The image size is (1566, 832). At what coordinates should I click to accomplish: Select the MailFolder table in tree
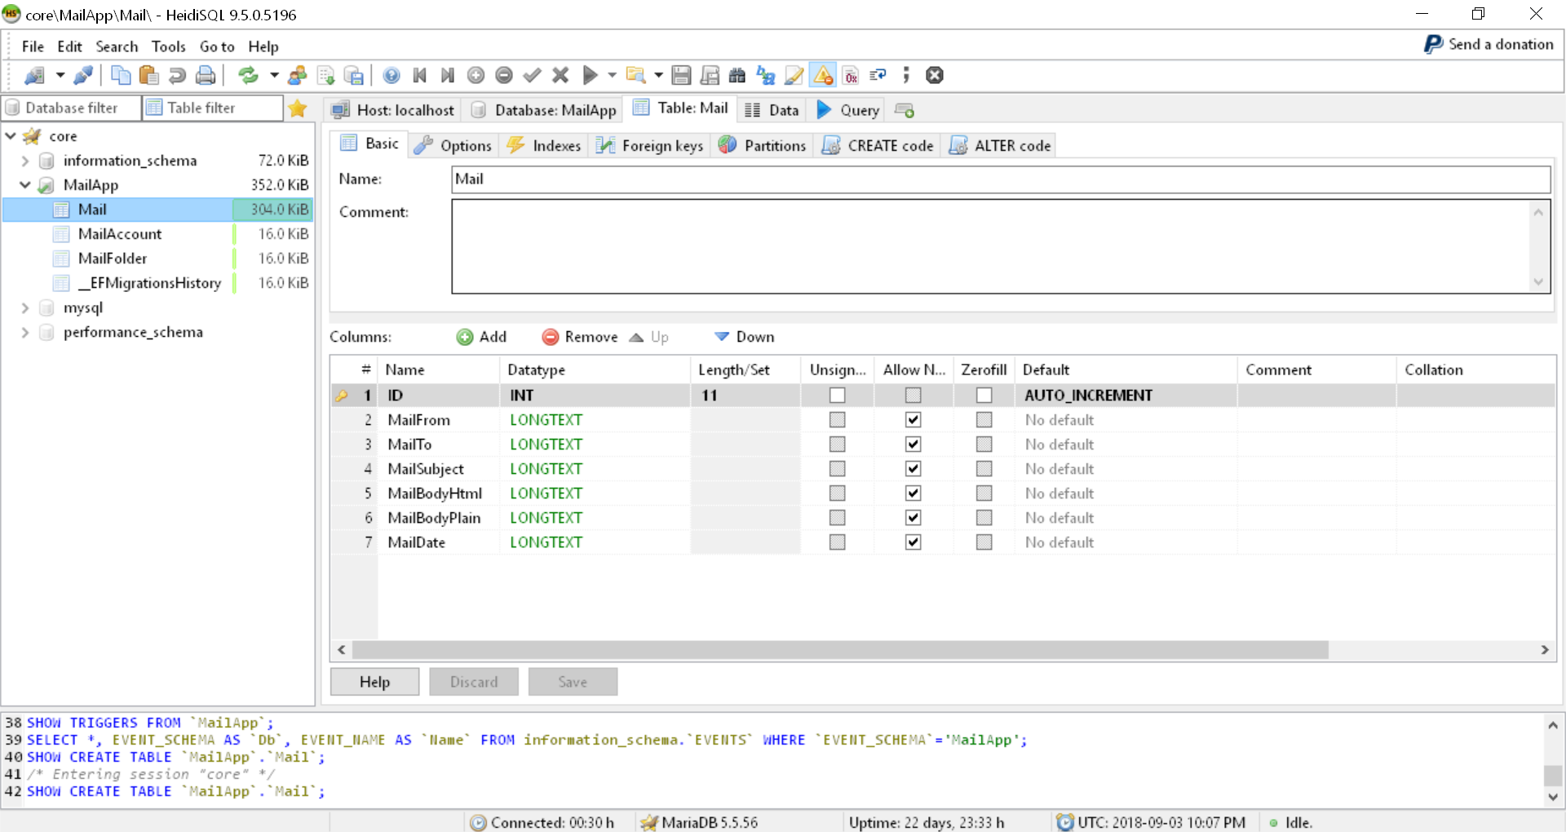pyautogui.click(x=113, y=259)
